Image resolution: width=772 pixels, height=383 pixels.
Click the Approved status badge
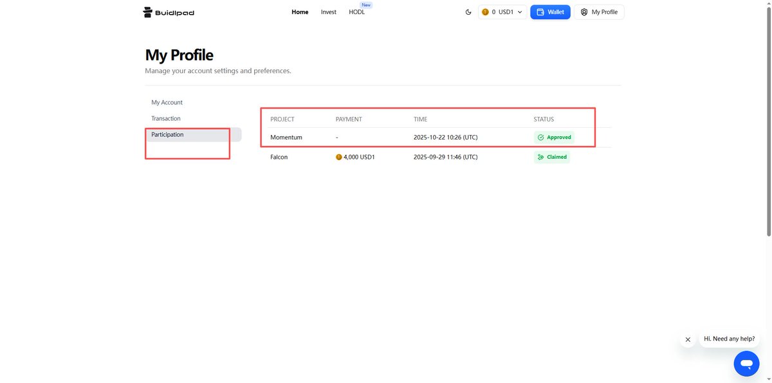[x=555, y=138]
